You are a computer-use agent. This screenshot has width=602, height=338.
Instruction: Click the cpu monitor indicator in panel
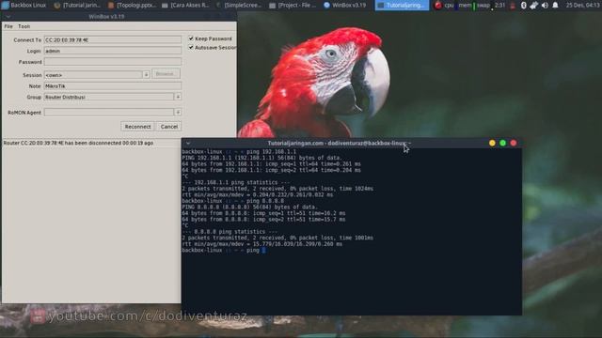[x=451, y=5]
